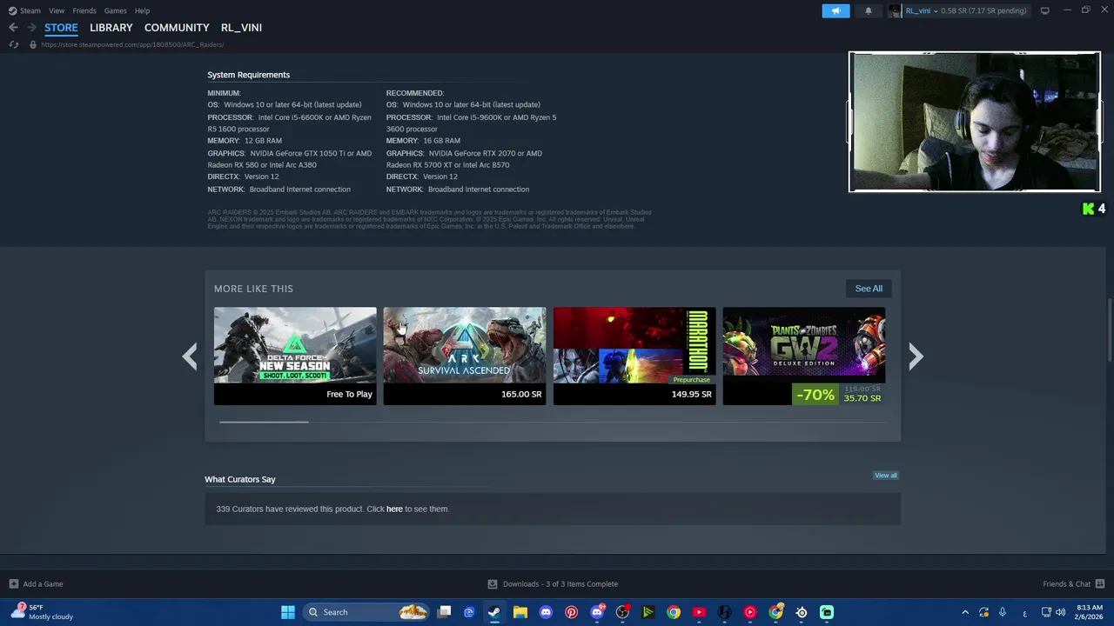Open the first Google Chrome taskbar icon
This screenshot has height=626, width=1114.
point(674,612)
